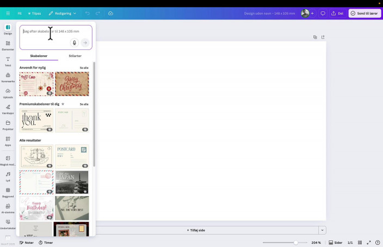
Task: Expand the arrow beside Tilføj side
Action: point(322,230)
